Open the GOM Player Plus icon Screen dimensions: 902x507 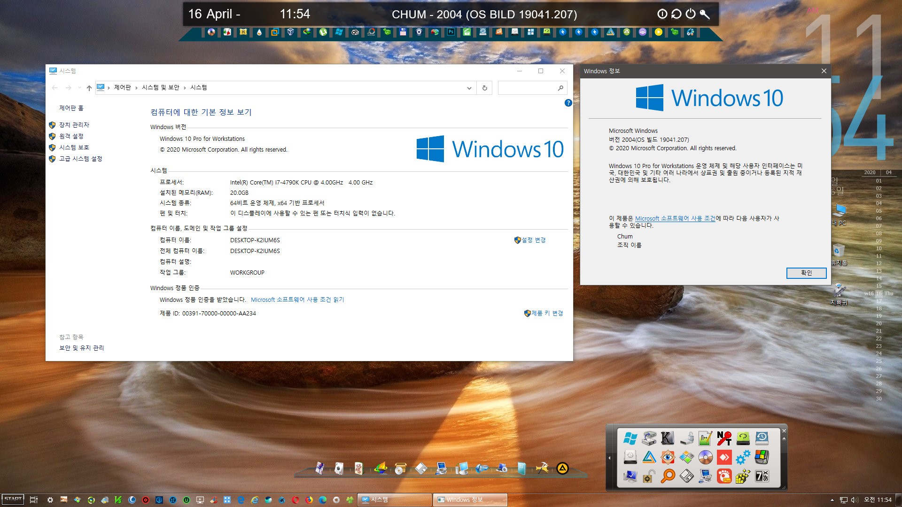(724, 476)
